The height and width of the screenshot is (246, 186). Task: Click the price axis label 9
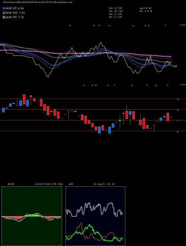coord(178,99)
